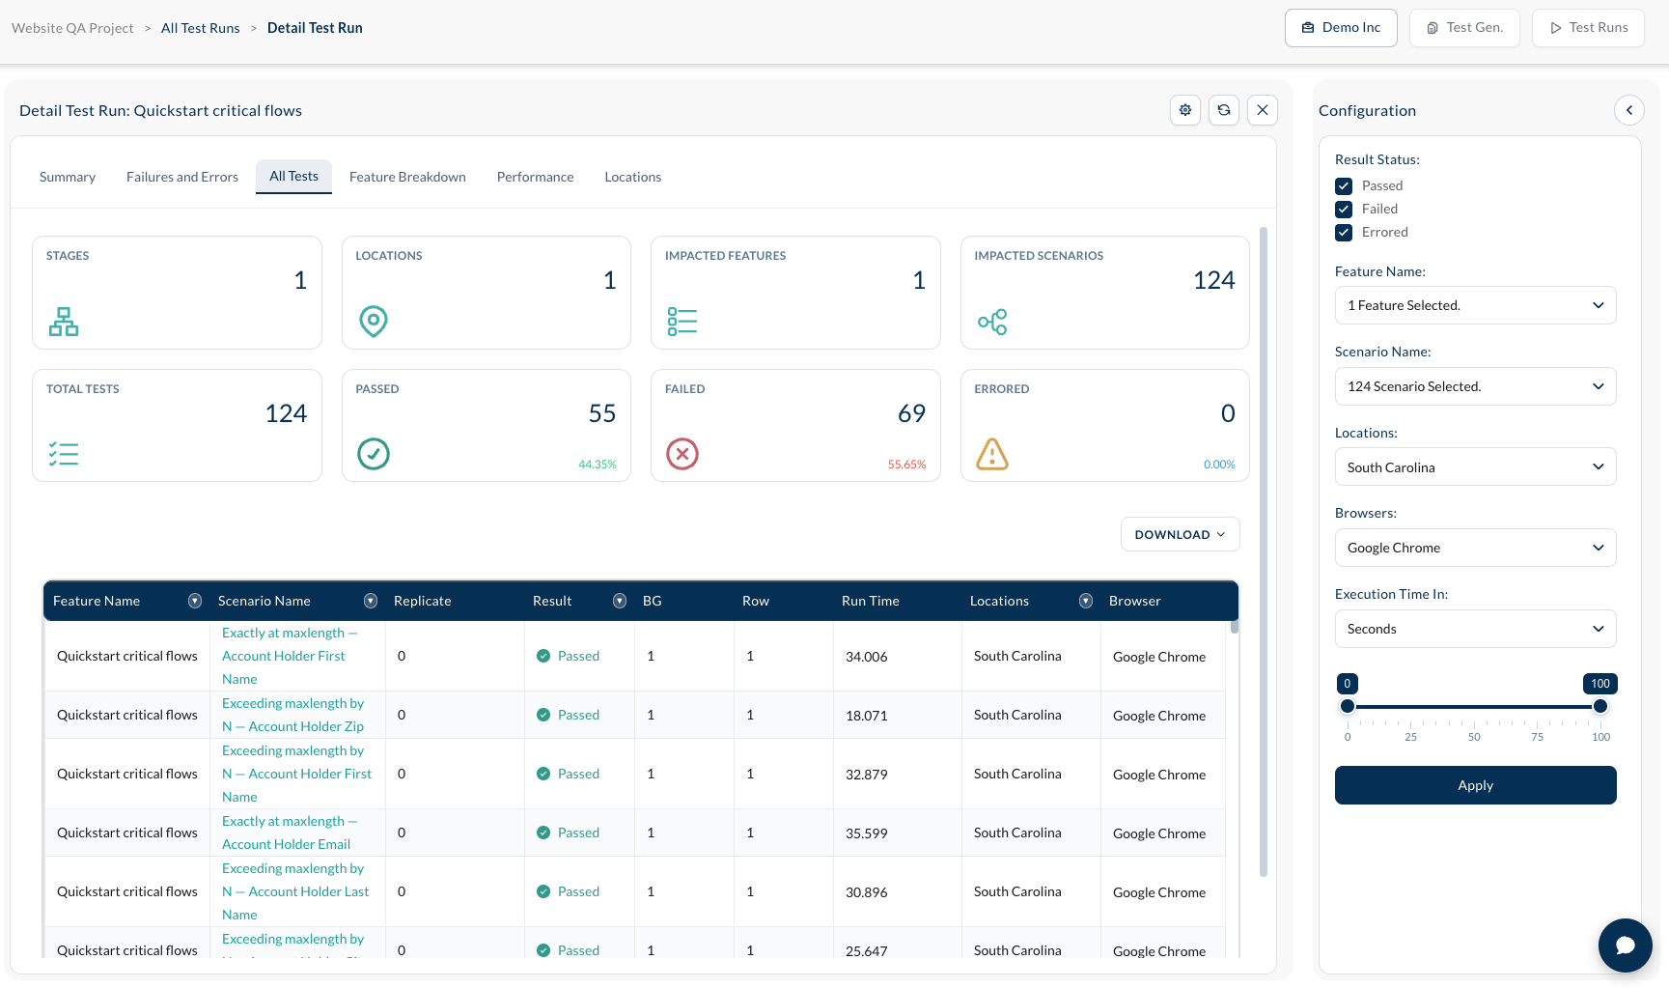
Task: Uncheck the Failed result status checkbox
Action: click(x=1344, y=210)
